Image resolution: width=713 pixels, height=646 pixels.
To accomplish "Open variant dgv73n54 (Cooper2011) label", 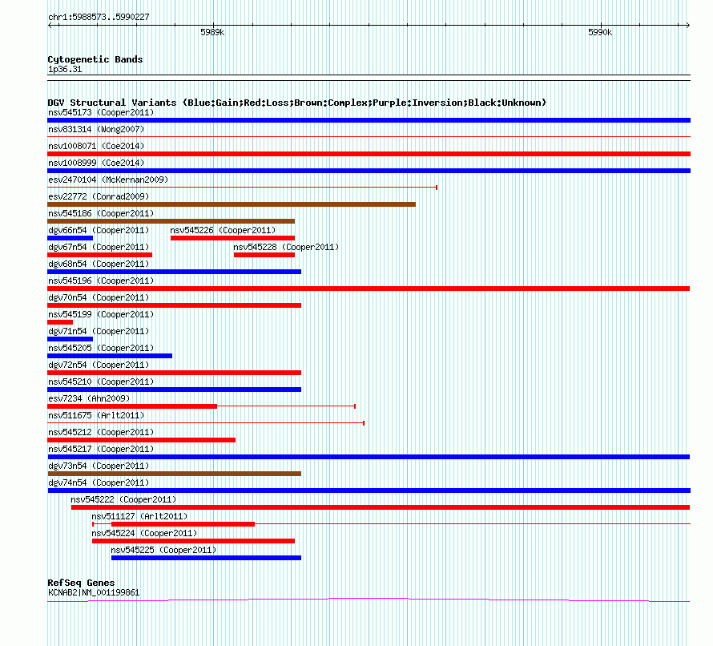I will [x=99, y=466].
